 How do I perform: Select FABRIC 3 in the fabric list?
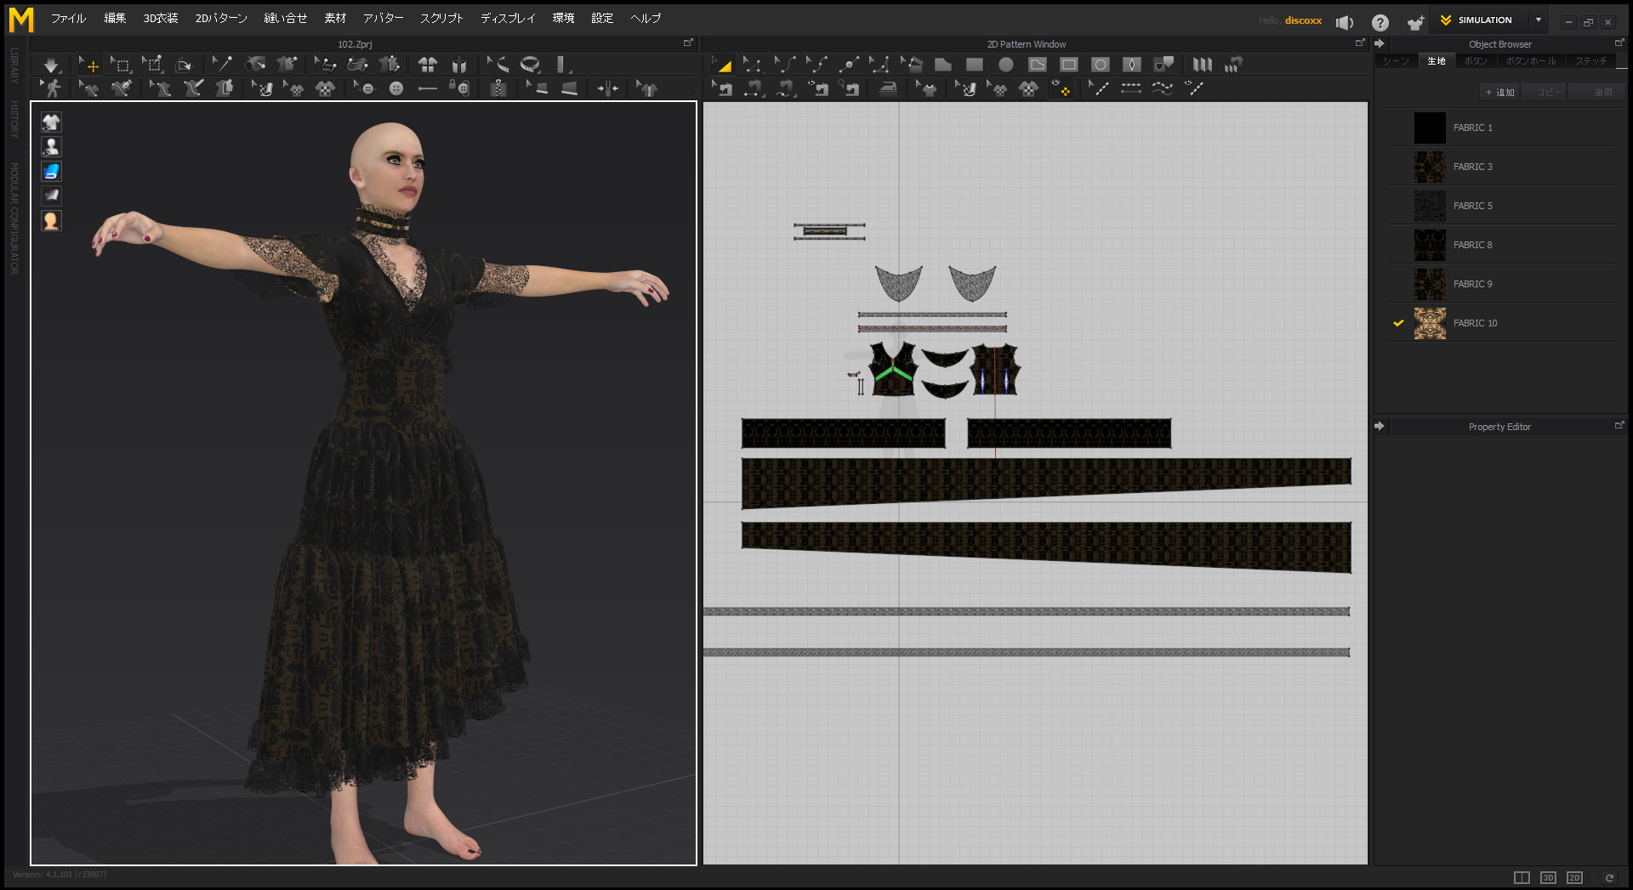click(1472, 167)
